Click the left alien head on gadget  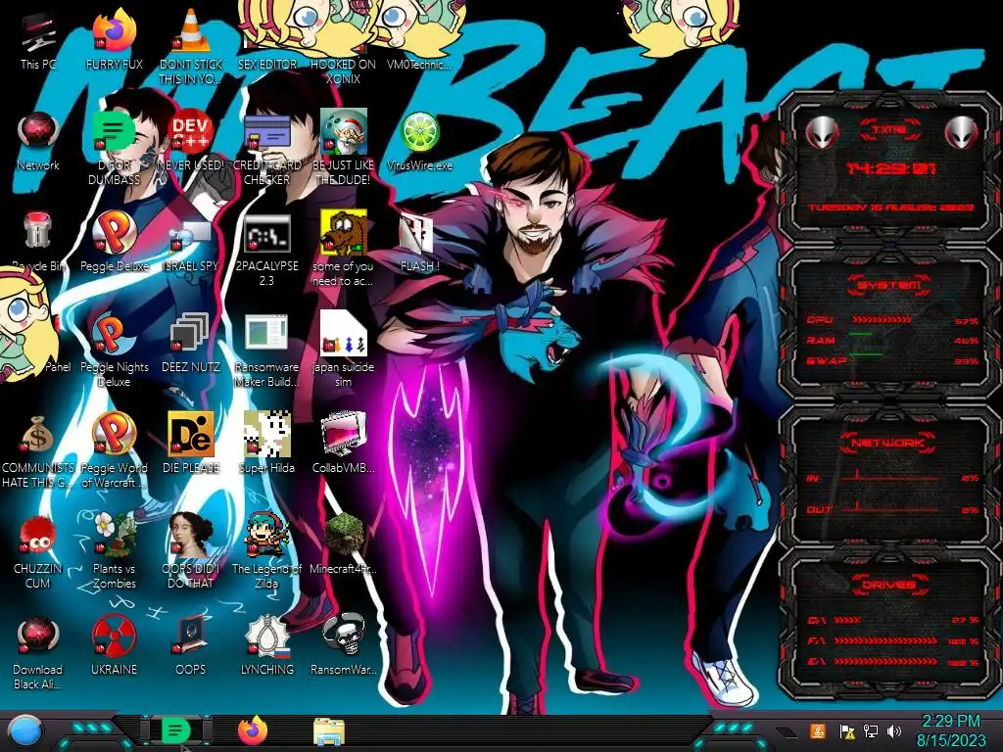pyautogui.click(x=823, y=132)
